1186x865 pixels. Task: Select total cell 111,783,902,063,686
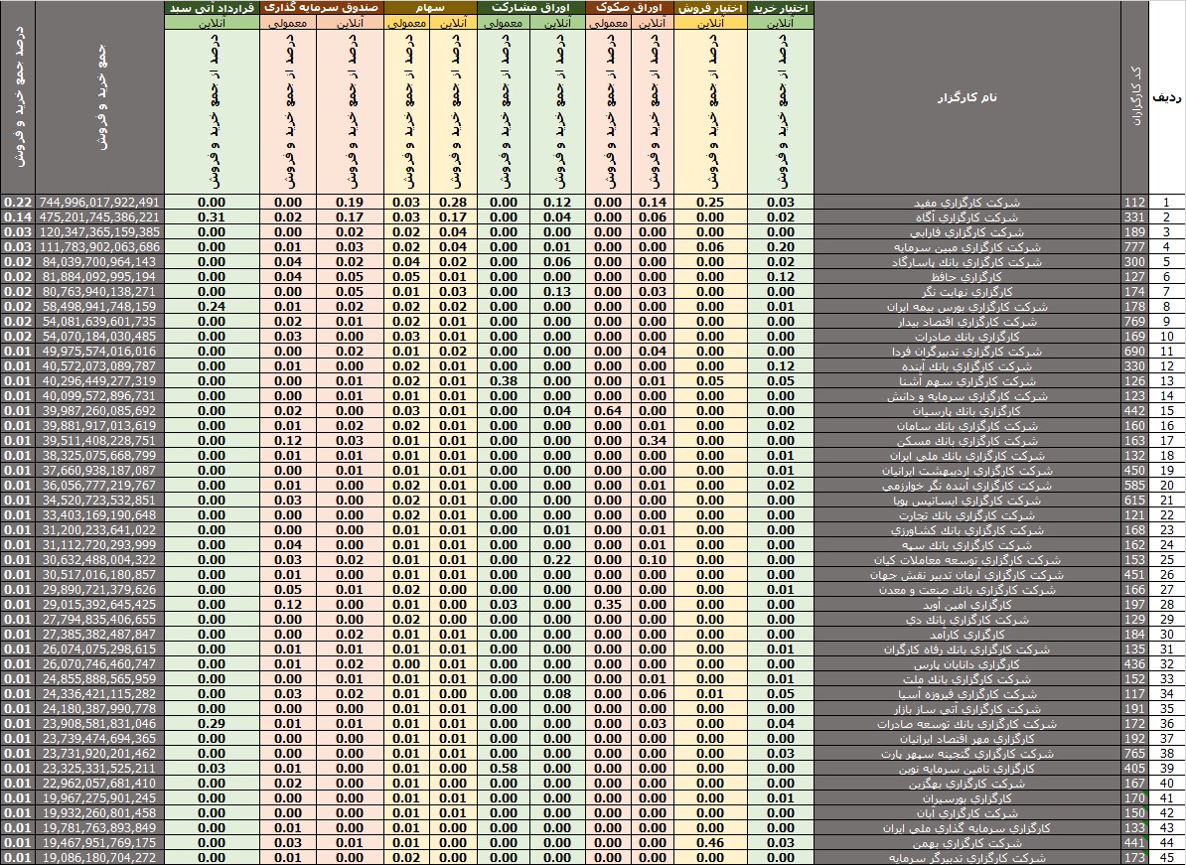click(100, 247)
